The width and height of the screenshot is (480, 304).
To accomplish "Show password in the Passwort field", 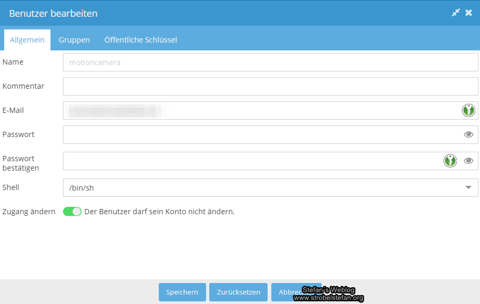I will 468,134.
